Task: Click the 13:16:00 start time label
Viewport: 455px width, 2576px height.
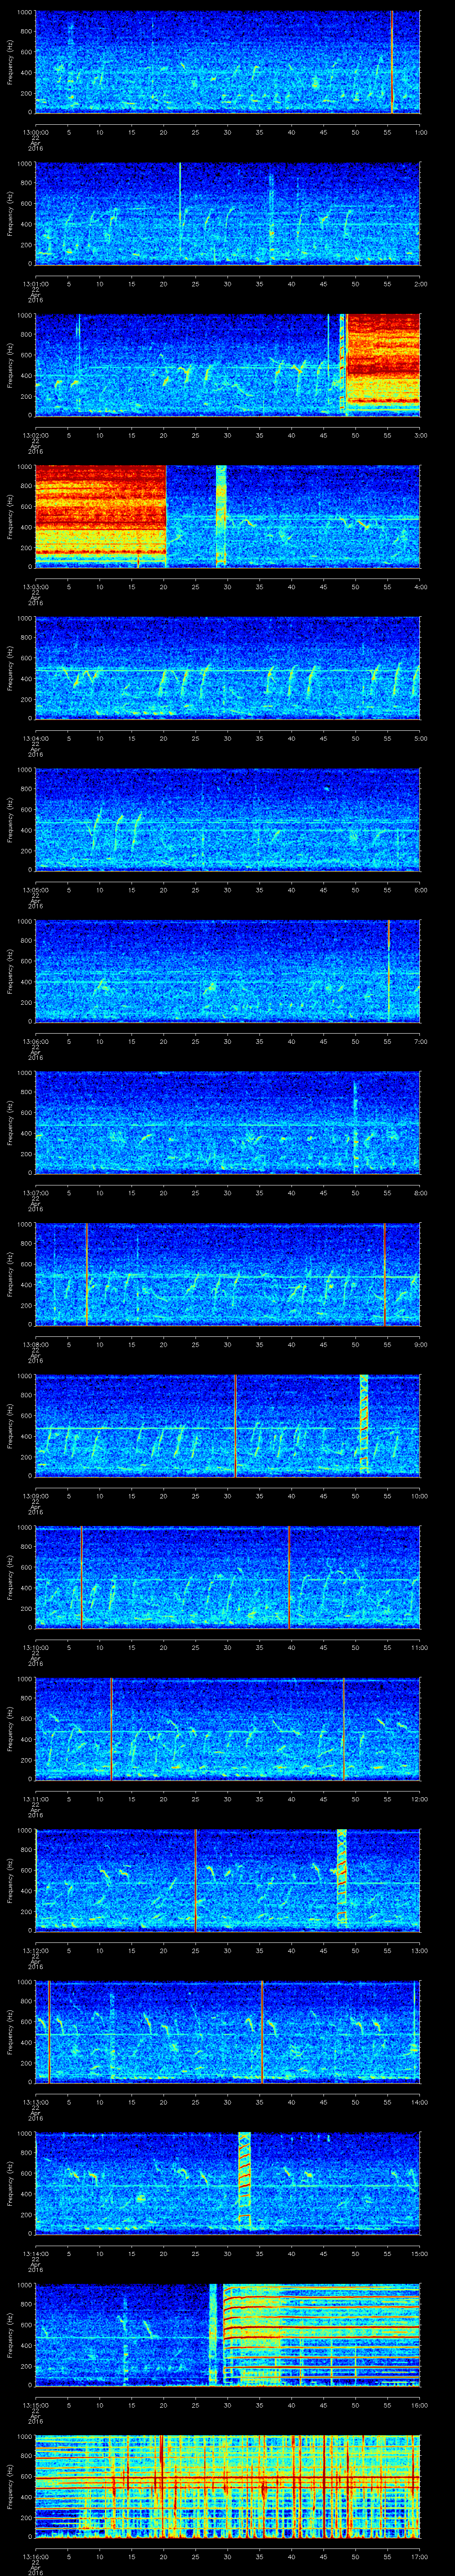Action: tap(36, 2556)
